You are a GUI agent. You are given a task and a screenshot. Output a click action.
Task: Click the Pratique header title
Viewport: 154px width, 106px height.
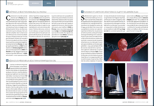10,3
